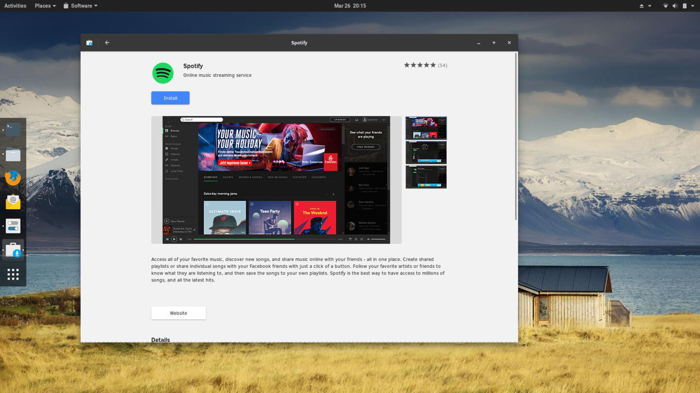This screenshot has height=393, width=700.
Task: Minimize the Software window
Action: coord(479,43)
